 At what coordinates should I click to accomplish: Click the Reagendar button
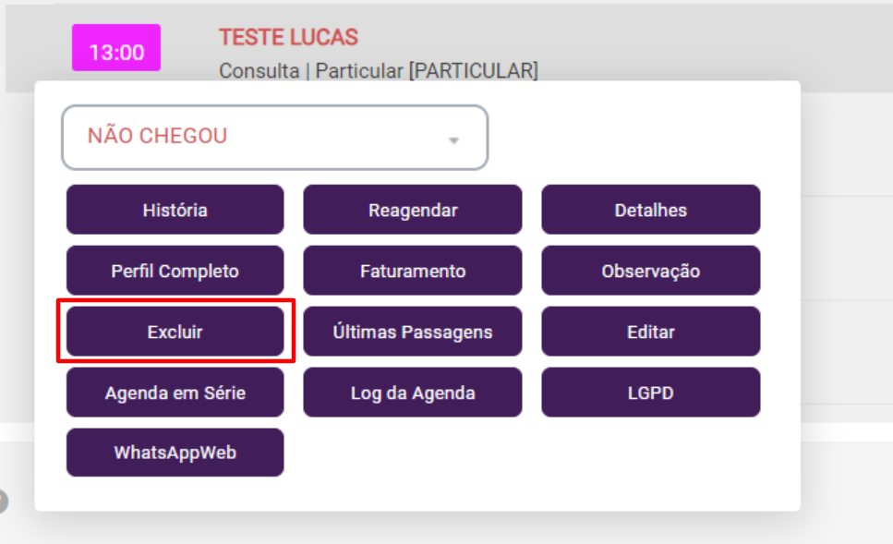click(x=413, y=210)
